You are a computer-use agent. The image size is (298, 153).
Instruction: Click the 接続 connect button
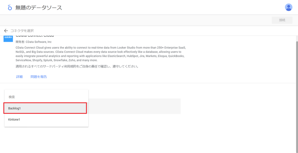click(282, 20)
